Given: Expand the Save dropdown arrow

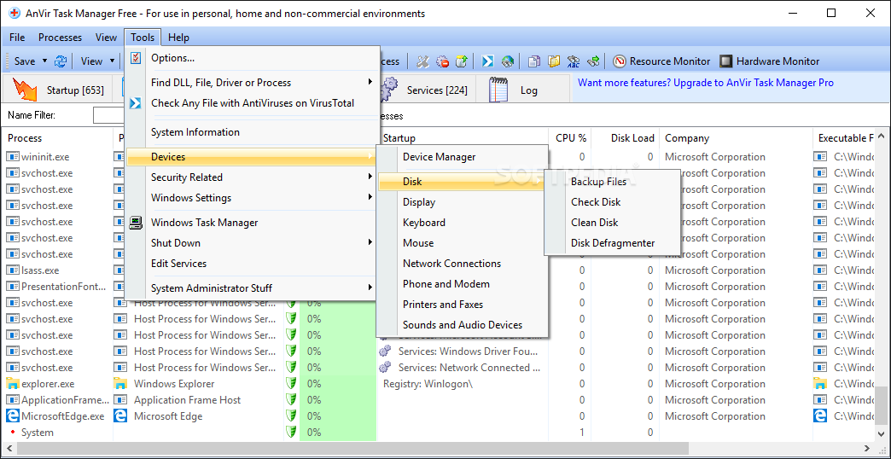Looking at the screenshot, I should 44,61.
